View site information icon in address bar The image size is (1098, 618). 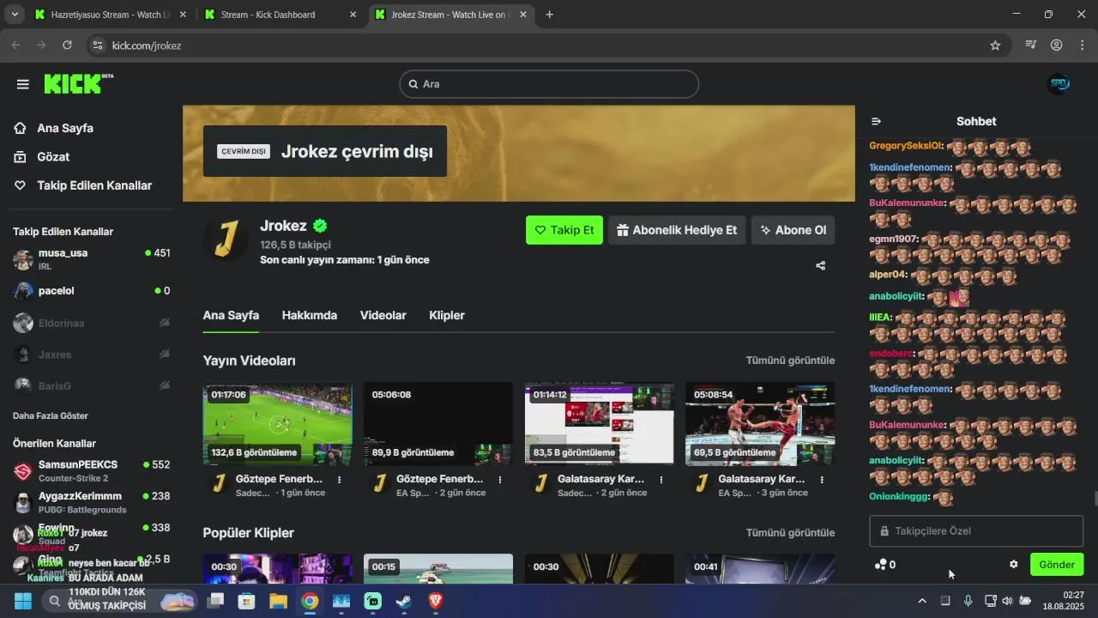97,45
